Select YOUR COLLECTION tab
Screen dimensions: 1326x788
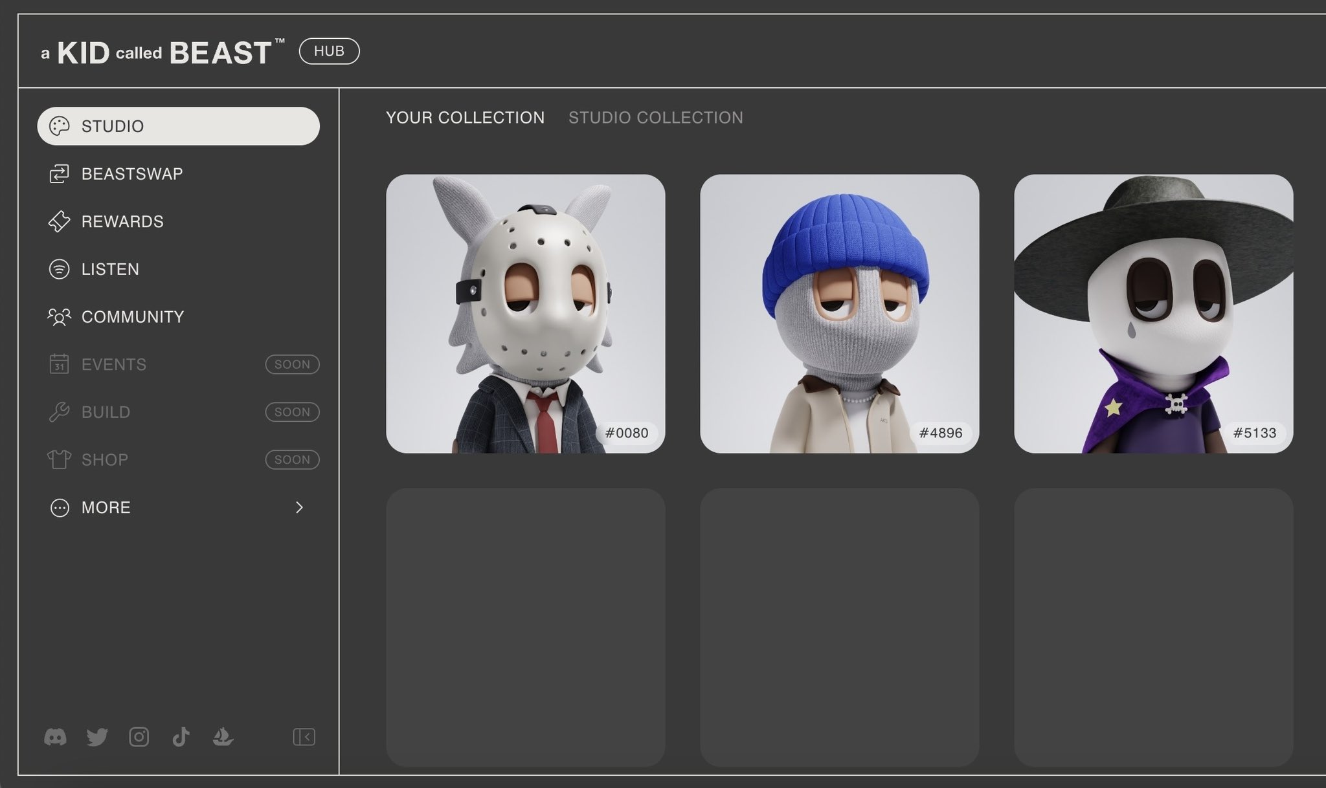click(465, 118)
